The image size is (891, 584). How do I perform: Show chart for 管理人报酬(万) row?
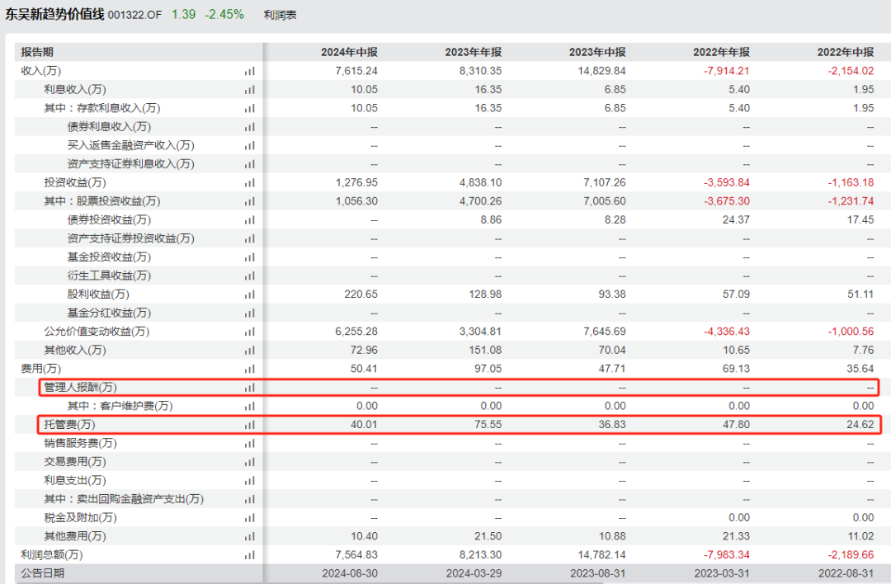click(250, 388)
